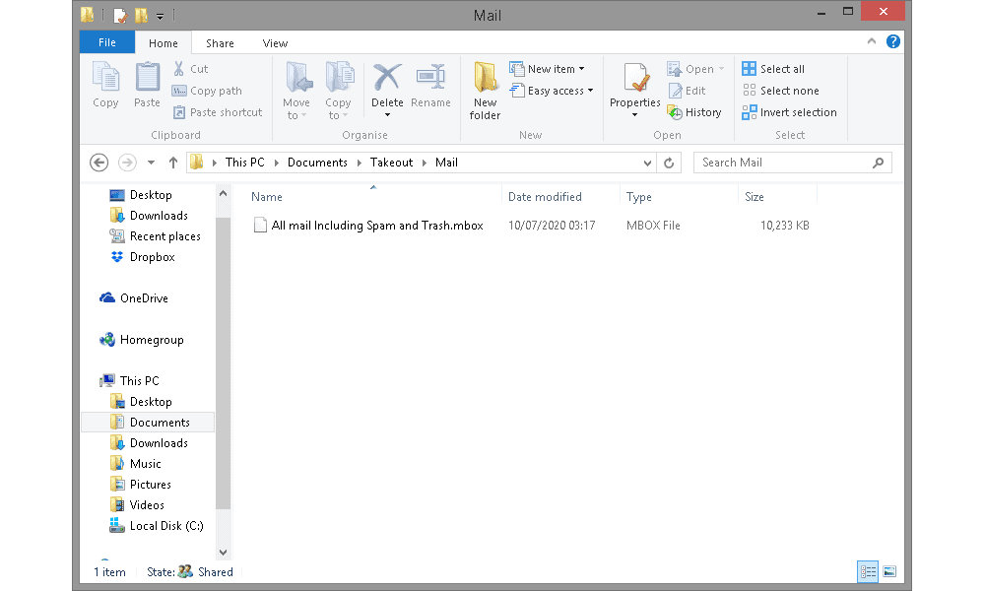Click Select none
This screenshot has height=591, width=985.
pos(781,91)
